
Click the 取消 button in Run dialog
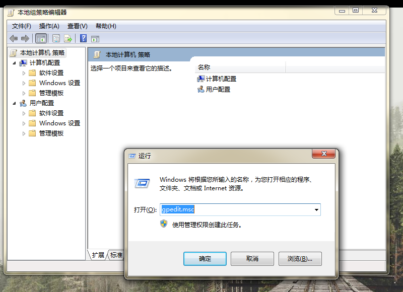point(252,259)
